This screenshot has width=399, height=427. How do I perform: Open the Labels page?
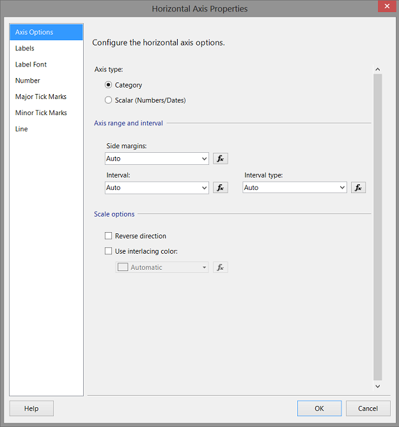pos(25,49)
